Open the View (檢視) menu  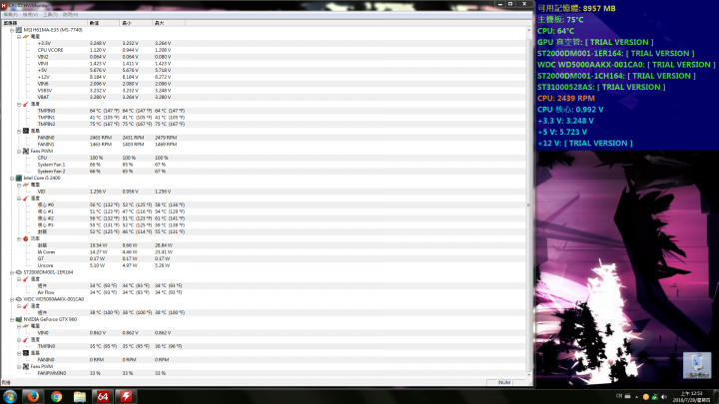[30, 15]
